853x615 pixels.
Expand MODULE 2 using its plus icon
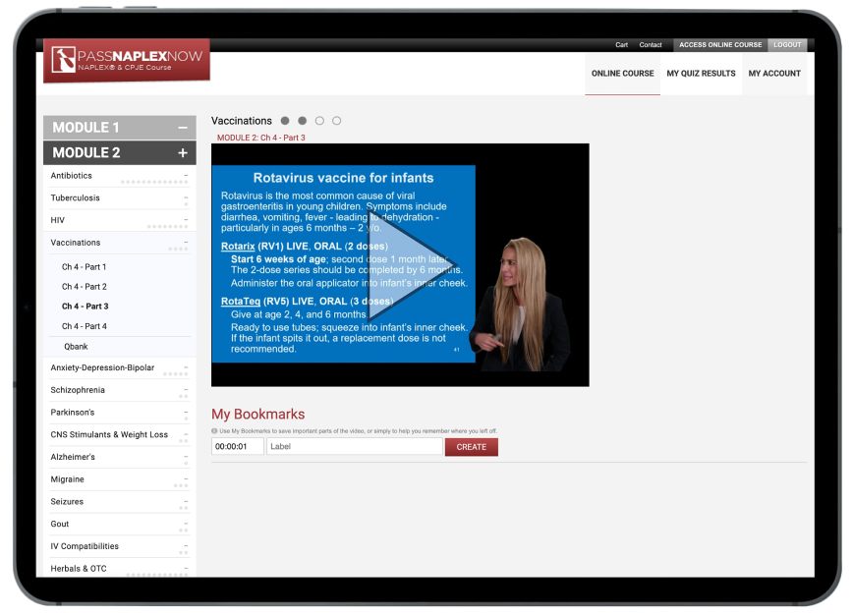(185, 152)
